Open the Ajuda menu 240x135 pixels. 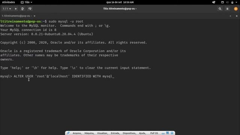pyautogui.click(x=142, y=133)
